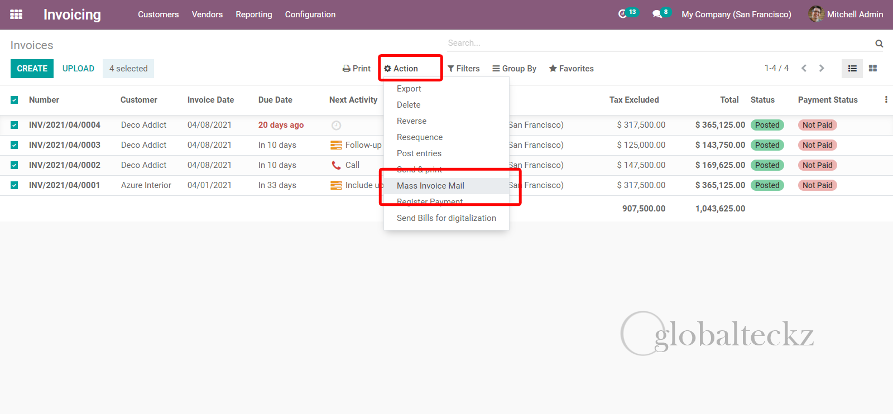Open the Group By dropdown
Image resolution: width=893 pixels, height=414 pixels.
(514, 69)
